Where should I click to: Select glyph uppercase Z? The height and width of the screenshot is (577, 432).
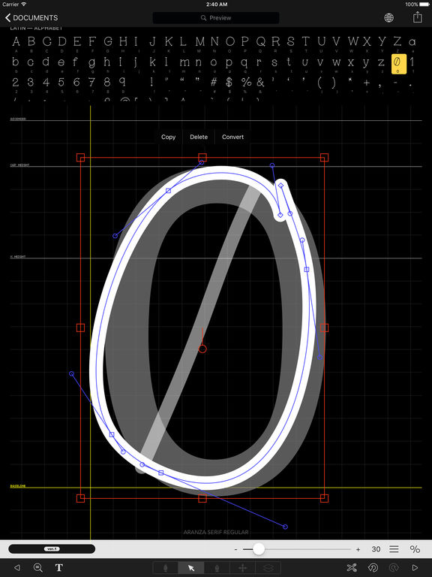click(397, 41)
